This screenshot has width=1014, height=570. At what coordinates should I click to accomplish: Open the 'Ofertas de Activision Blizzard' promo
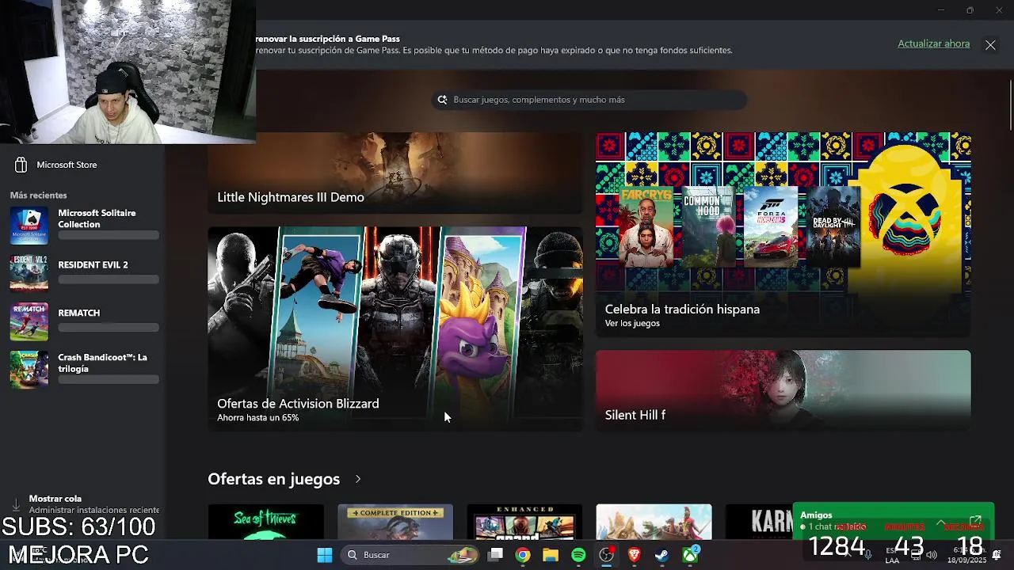pos(395,329)
